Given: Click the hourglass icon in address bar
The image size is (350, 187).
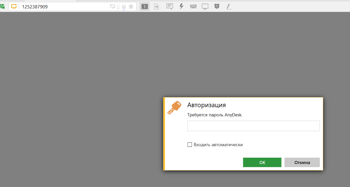Looking at the screenshot, I should click(x=118, y=7).
